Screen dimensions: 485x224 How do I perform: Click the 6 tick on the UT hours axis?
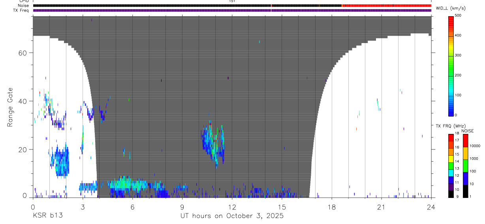[133, 207]
